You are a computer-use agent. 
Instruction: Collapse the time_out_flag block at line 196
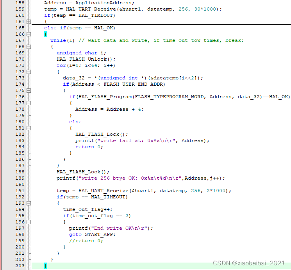pyautogui.click(x=29, y=222)
